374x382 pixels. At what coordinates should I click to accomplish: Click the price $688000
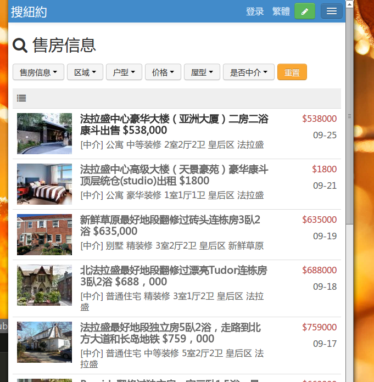pyautogui.click(x=320, y=270)
